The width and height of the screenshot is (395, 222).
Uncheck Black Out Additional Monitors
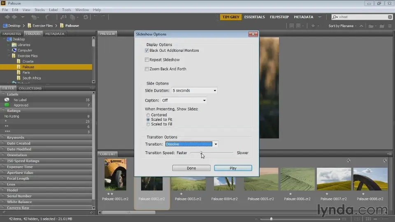147,51
